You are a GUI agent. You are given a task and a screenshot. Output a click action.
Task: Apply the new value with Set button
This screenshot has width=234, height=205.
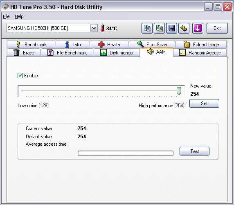(204, 104)
